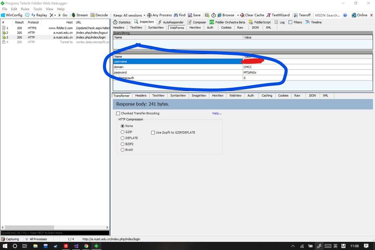Open the FiddlerScript tab
The image size is (375, 250).
tap(260, 22)
